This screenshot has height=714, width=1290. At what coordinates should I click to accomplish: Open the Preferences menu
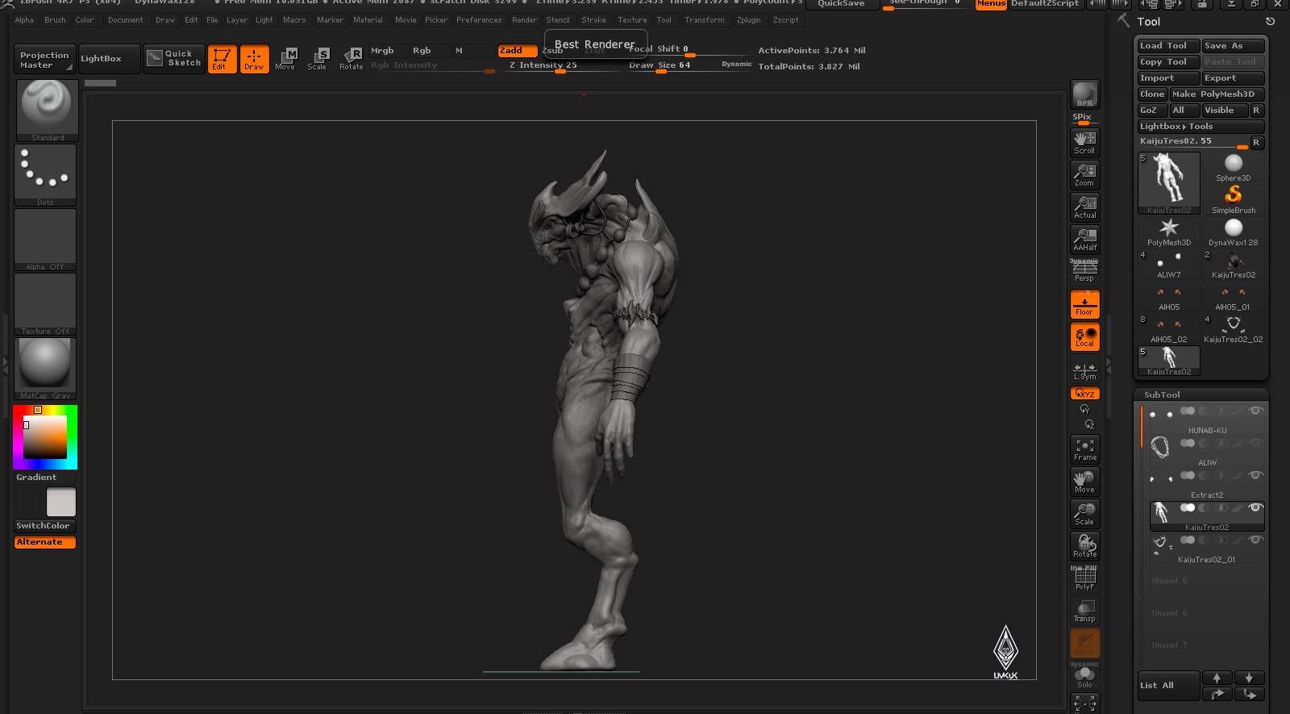479,20
